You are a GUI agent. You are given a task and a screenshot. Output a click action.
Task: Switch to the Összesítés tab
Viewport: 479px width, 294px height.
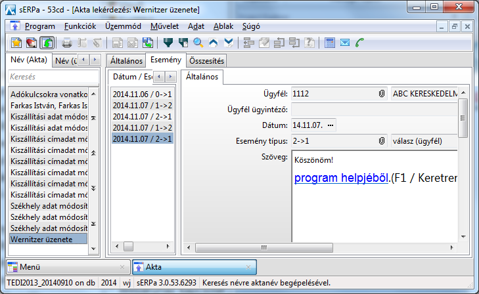206,61
